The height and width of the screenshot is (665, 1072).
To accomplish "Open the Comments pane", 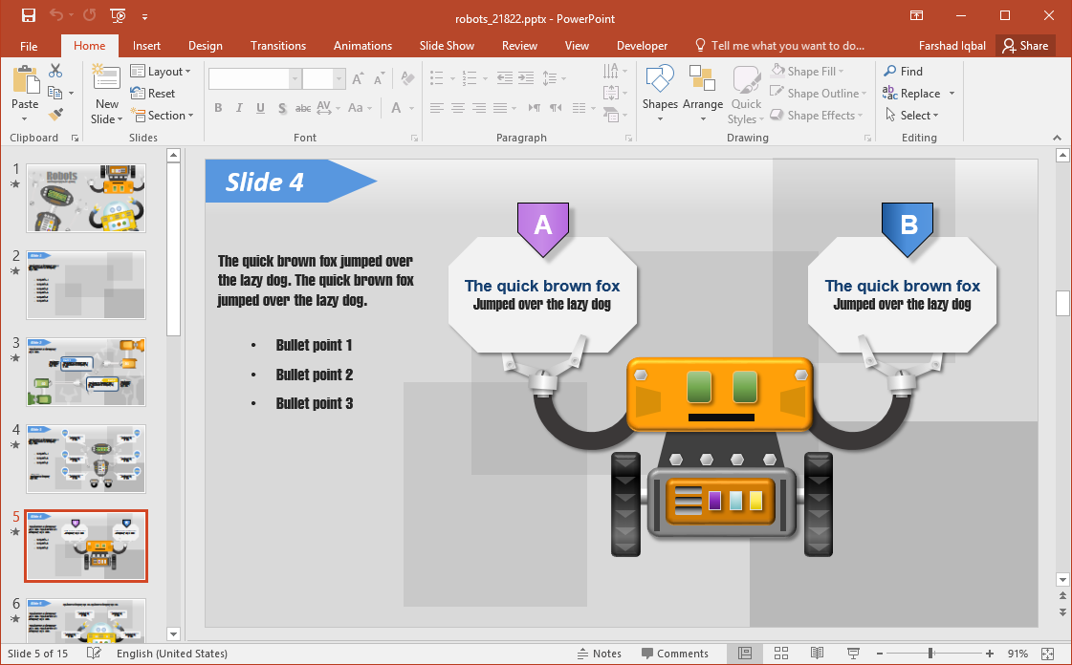I will pyautogui.click(x=676, y=654).
